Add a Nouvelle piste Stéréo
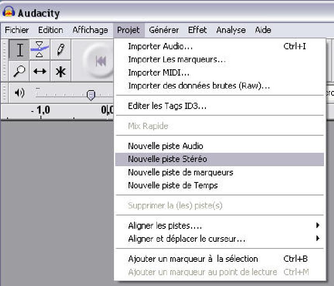This screenshot has height=286, width=334. point(220,159)
